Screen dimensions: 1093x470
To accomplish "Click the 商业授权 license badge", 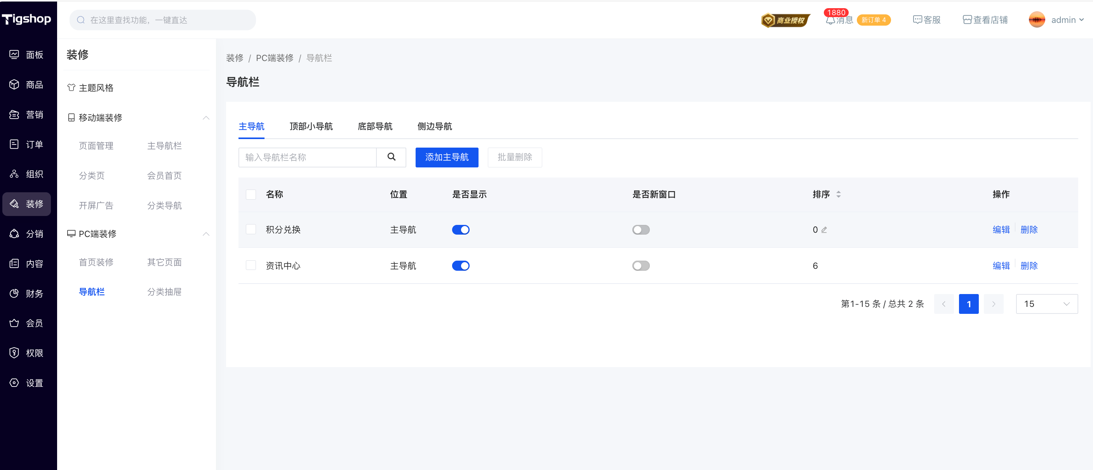I will 785,20.
